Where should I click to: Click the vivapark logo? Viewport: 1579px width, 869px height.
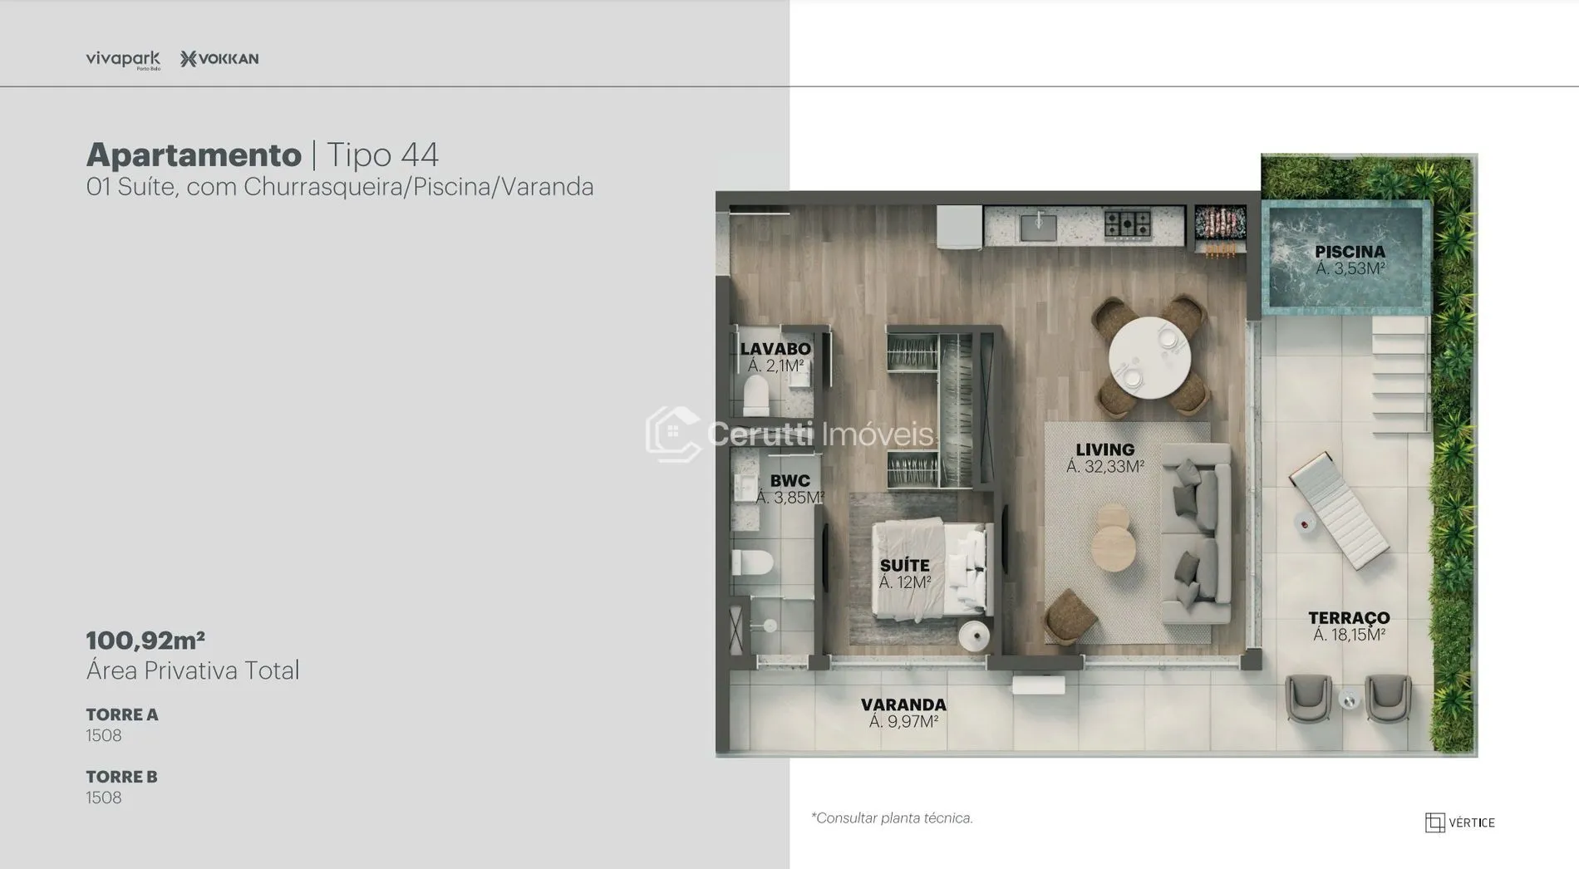tap(123, 59)
